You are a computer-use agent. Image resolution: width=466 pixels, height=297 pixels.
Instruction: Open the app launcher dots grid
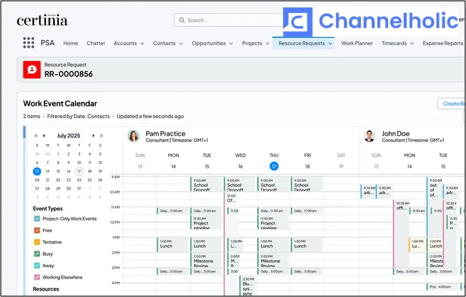point(28,43)
